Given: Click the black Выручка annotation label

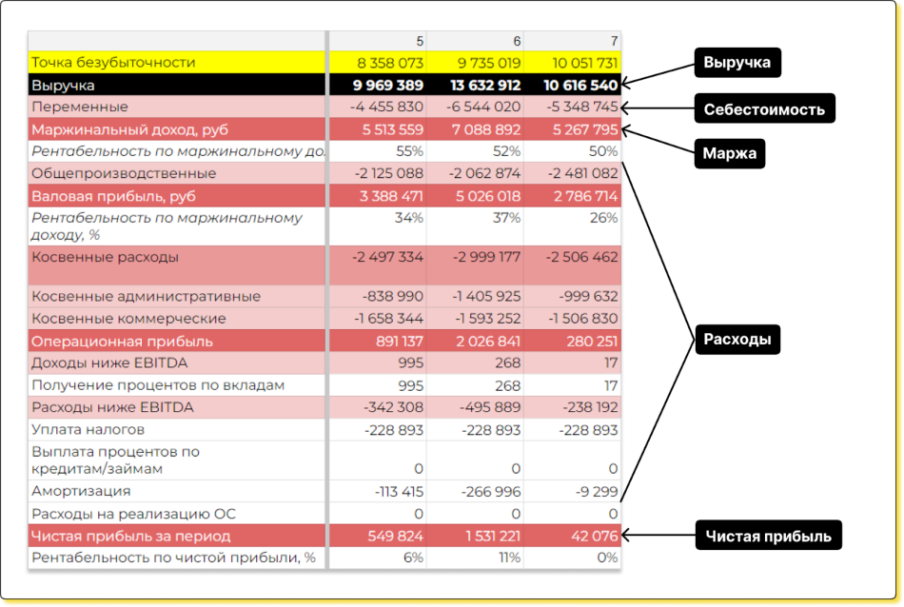Looking at the screenshot, I should 738,64.
